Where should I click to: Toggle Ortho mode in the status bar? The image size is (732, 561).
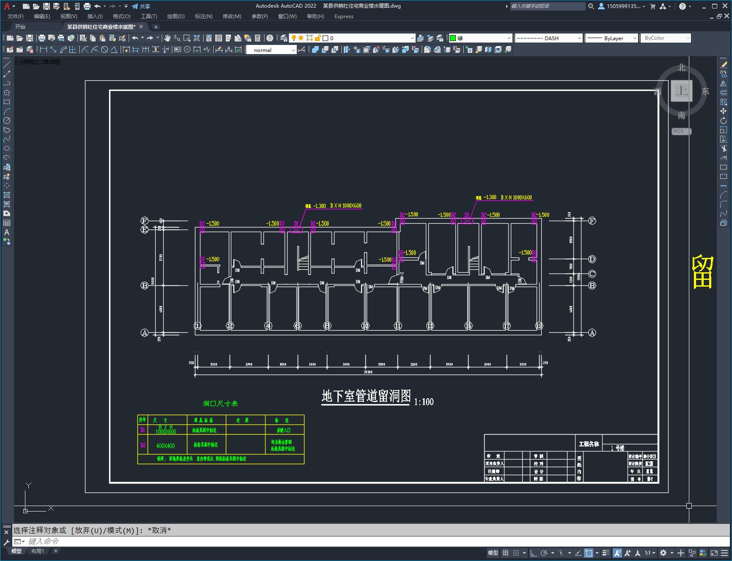coord(534,553)
